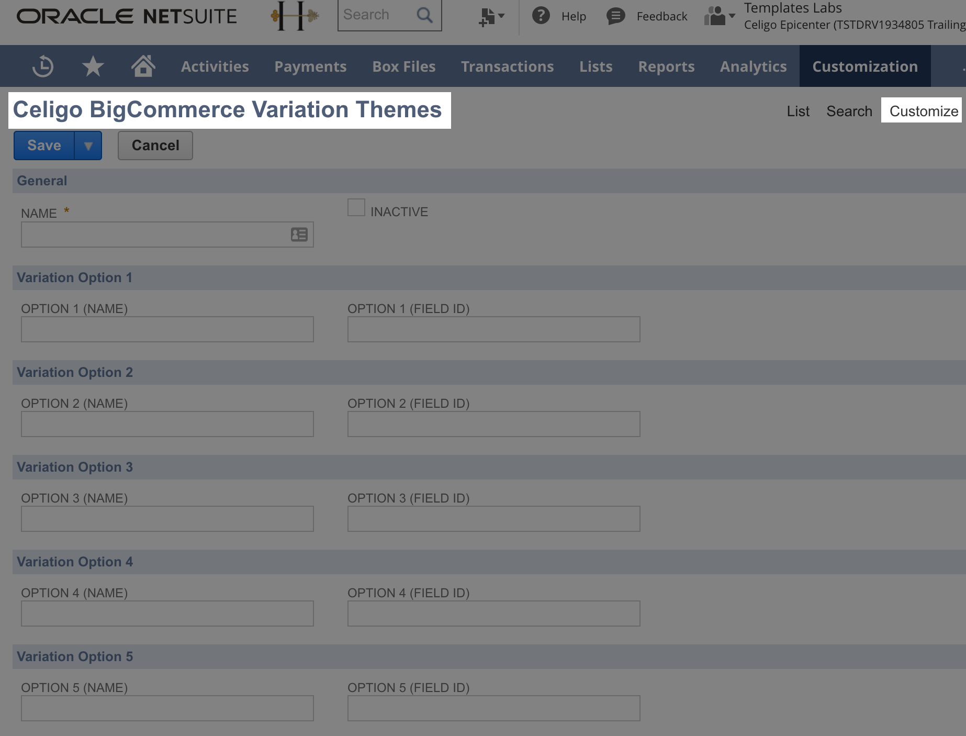Open the Search link beside List
966x736 pixels.
click(x=849, y=111)
